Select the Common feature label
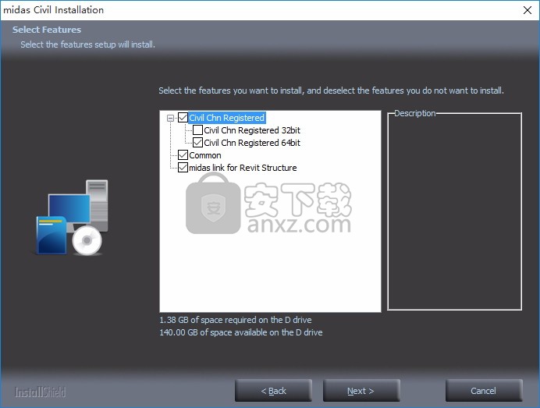The width and height of the screenshot is (540, 408). (205, 155)
